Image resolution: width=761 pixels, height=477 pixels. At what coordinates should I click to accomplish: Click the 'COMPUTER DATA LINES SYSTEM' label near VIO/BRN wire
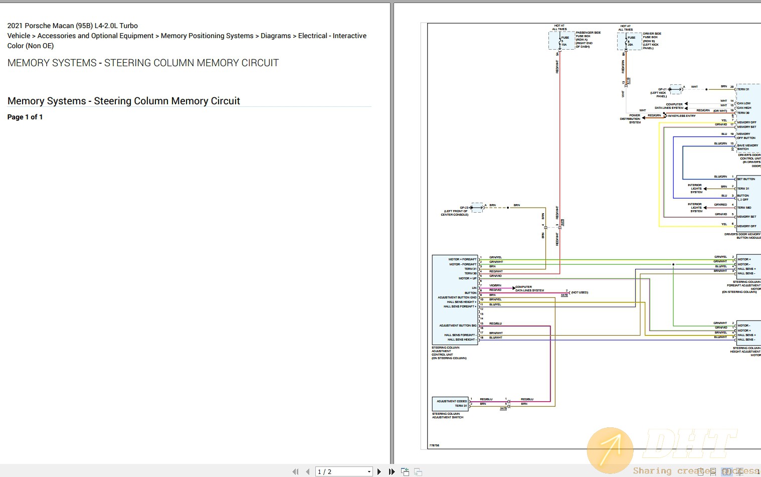(x=529, y=288)
